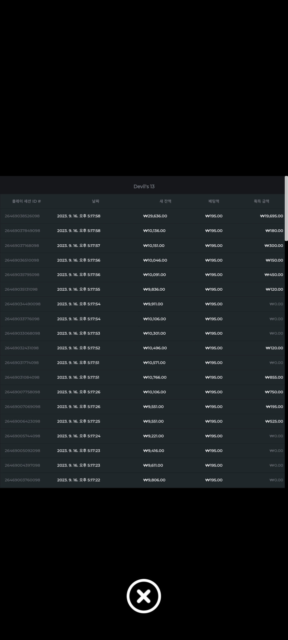Screen dimensions: 288x640
Task: Click the 날짜 column header
Action: point(96,201)
